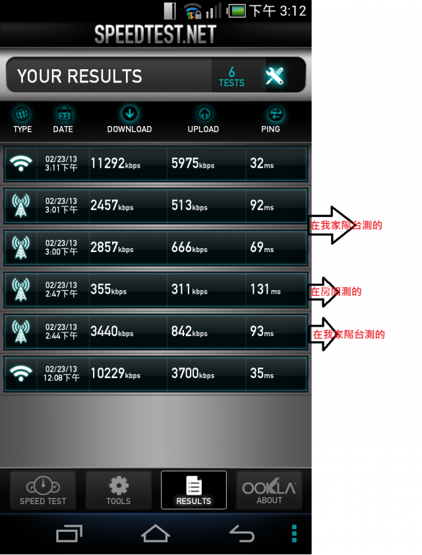
Task: Sort results by the PING icon
Action: tap(276, 114)
